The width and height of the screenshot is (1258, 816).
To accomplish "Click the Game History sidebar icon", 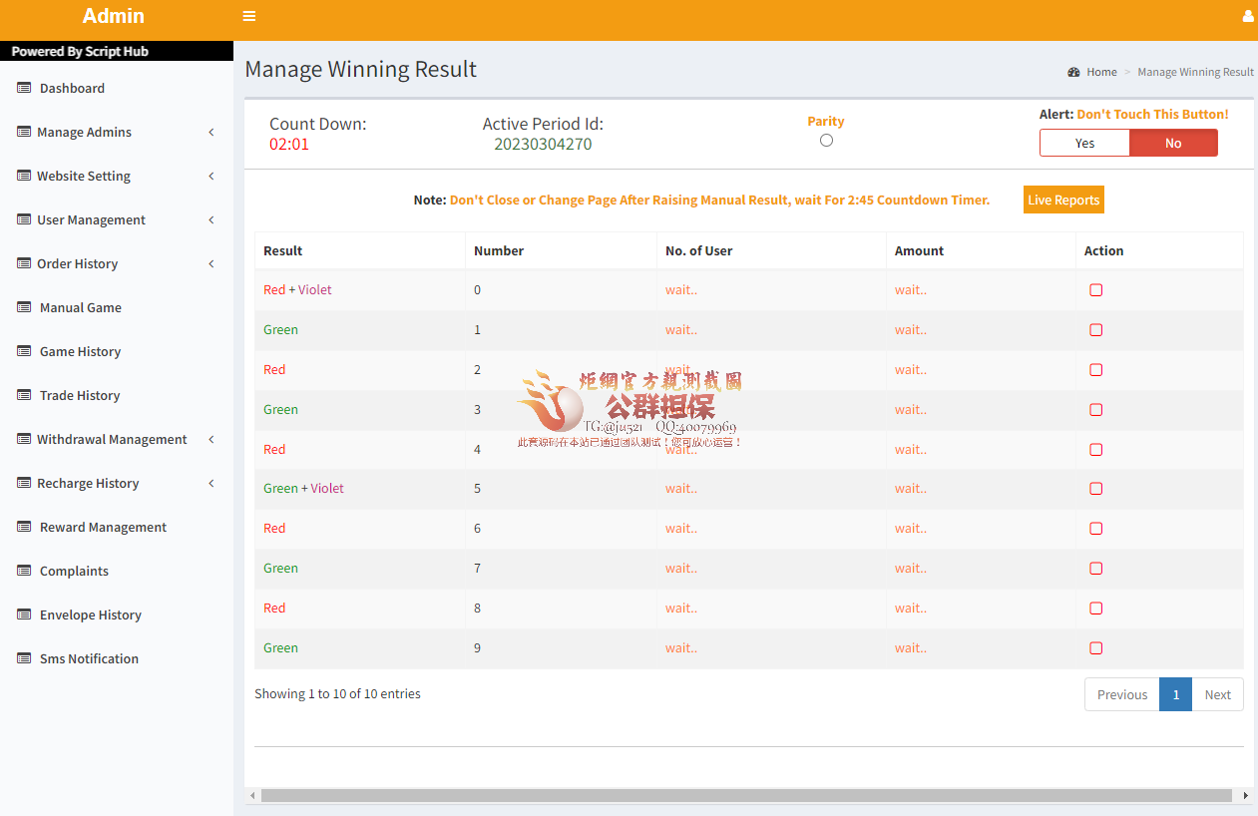I will point(24,351).
